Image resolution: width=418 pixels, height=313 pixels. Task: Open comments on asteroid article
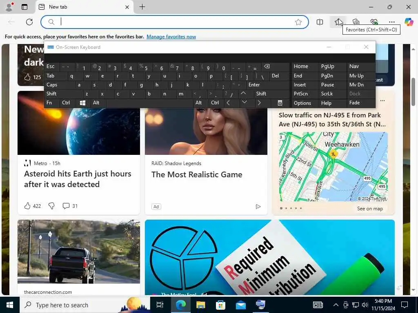tap(66, 206)
